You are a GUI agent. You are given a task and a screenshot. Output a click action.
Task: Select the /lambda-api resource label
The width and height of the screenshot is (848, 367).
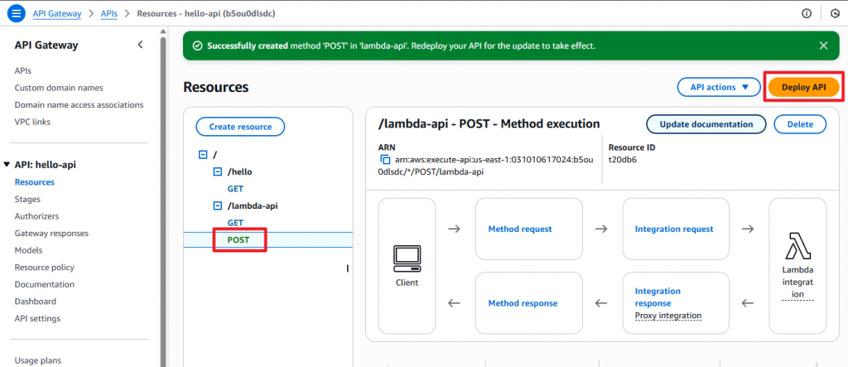tap(253, 205)
